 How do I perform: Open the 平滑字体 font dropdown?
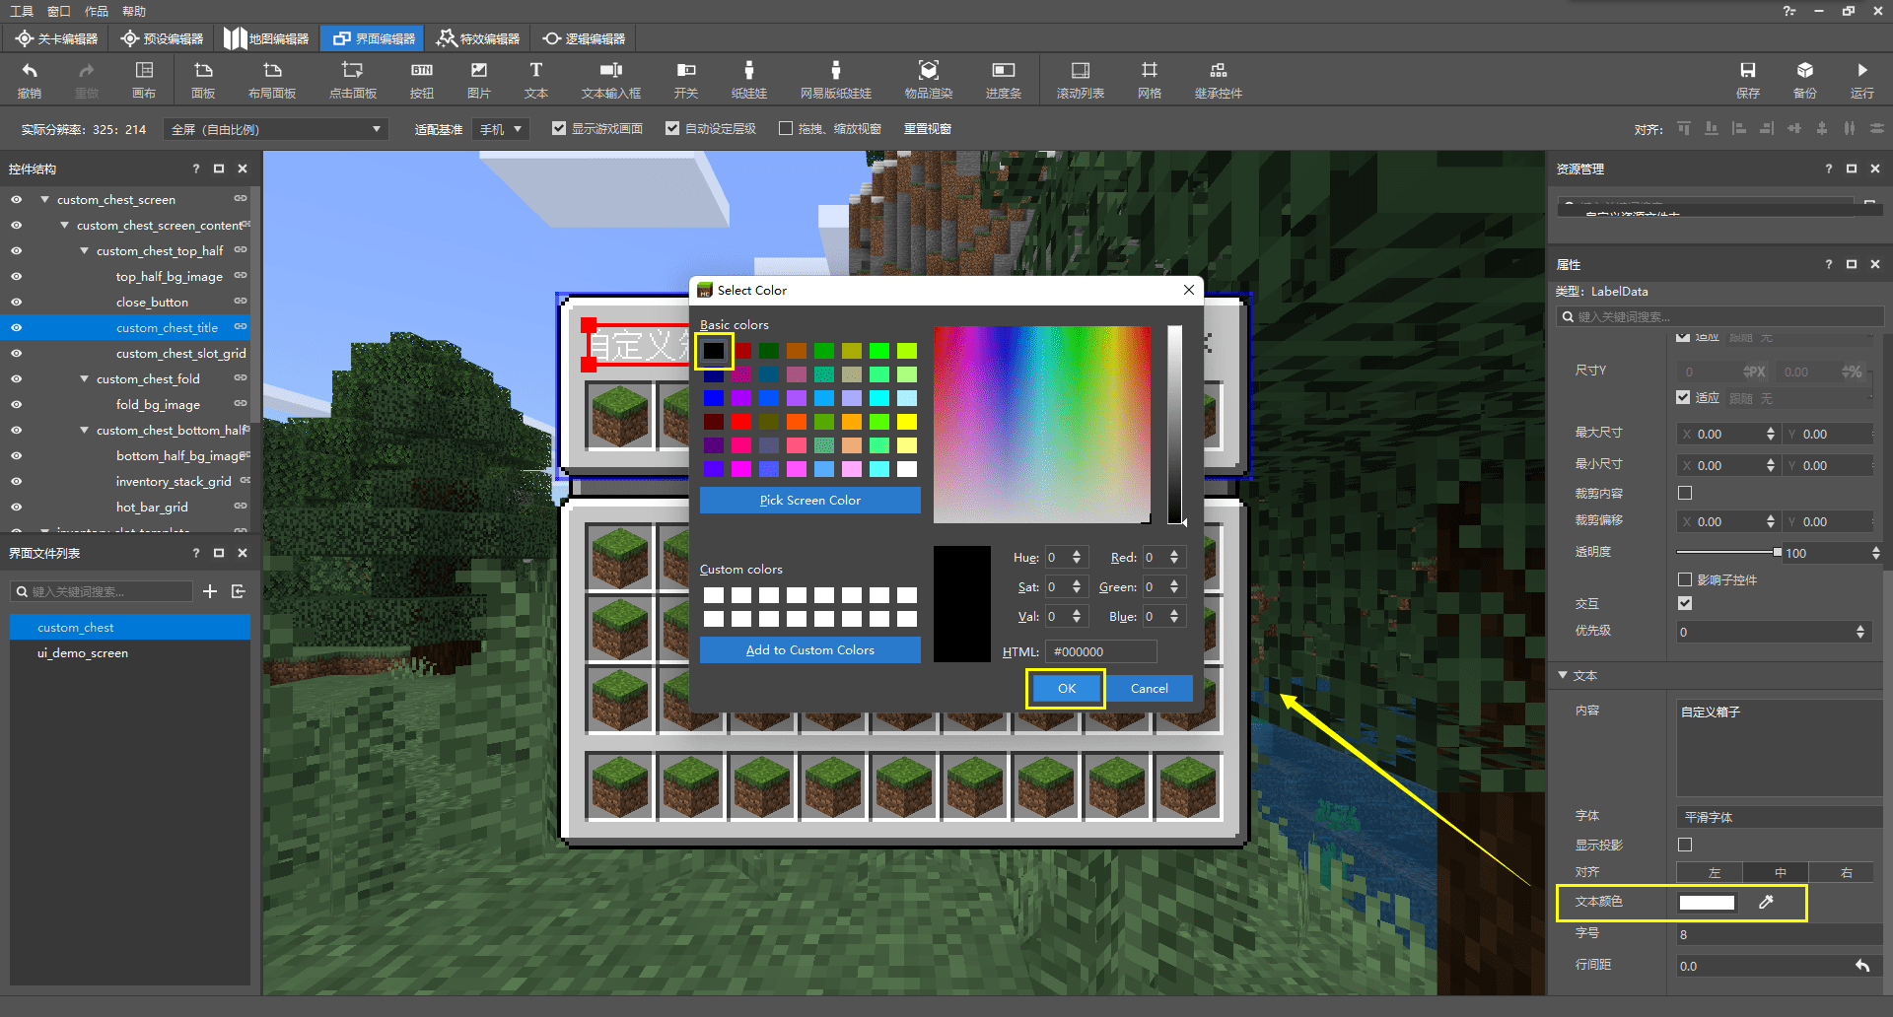point(1780,817)
